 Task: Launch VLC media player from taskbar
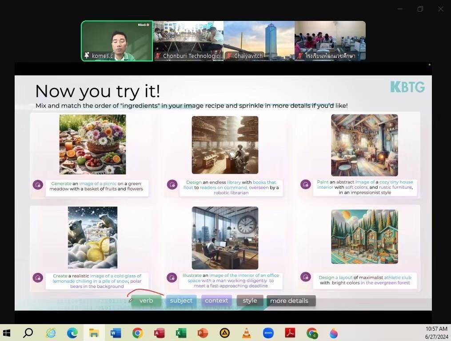click(x=246, y=333)
